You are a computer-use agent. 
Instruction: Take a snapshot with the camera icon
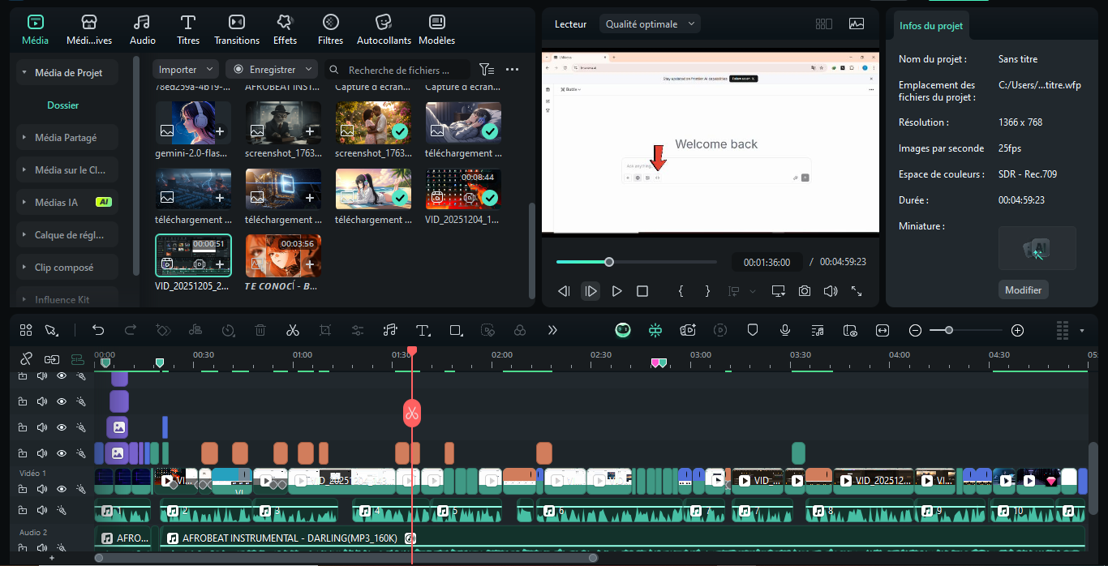point(804,291)
